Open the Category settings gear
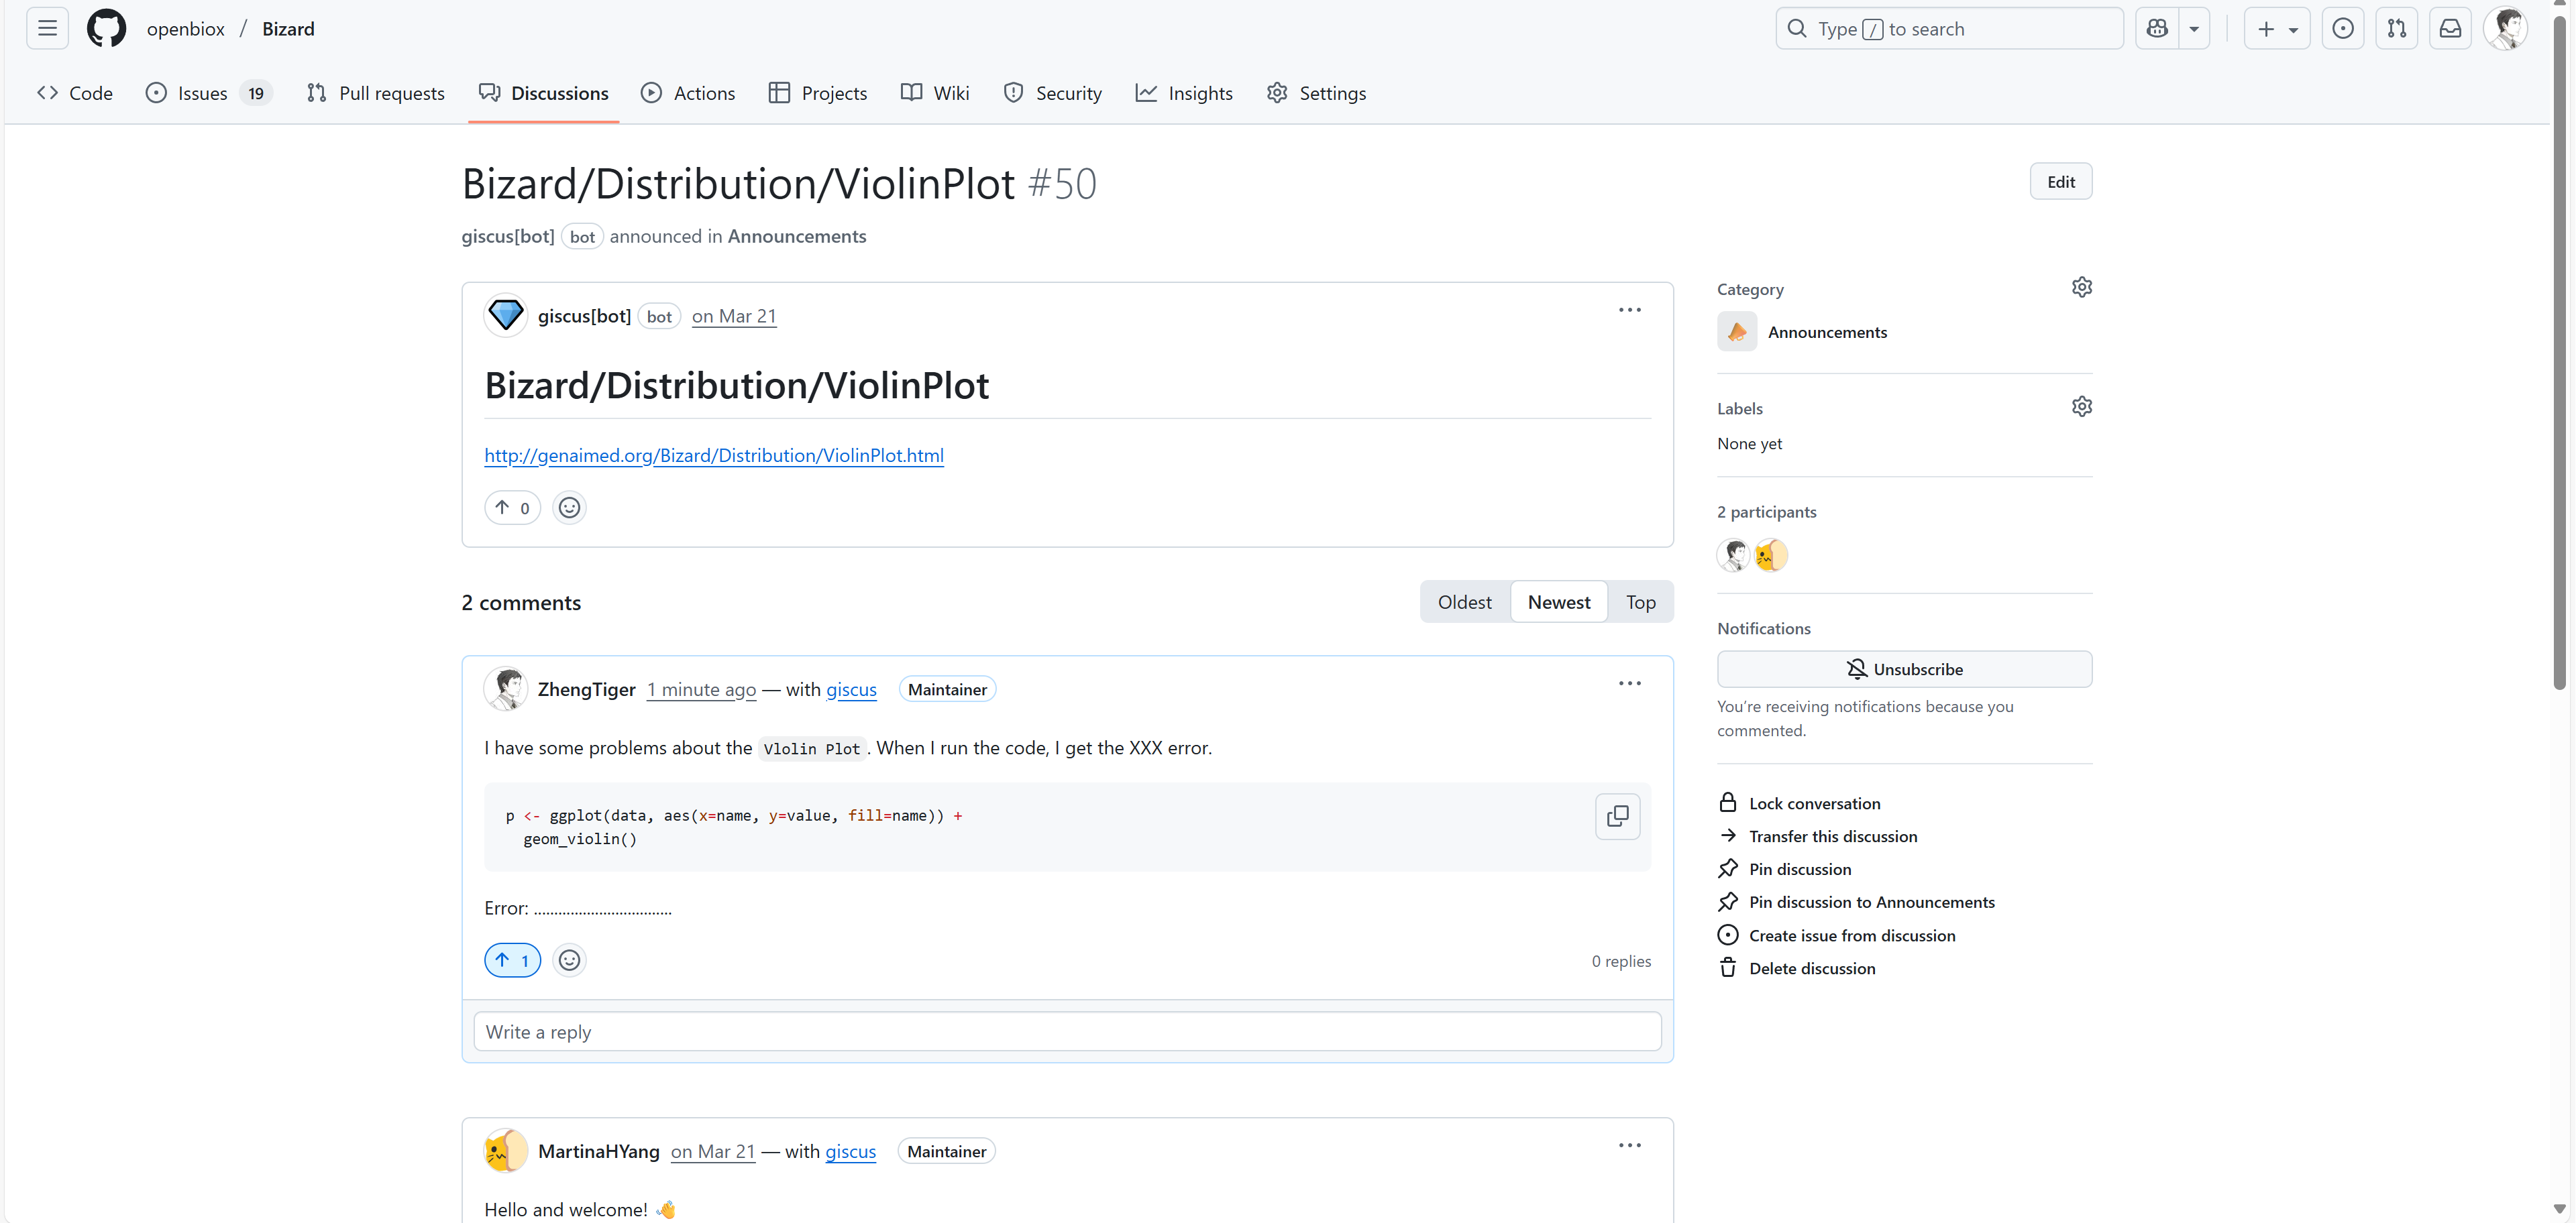Viewport: 2576px width, 1223px height. pos(2081,288)
